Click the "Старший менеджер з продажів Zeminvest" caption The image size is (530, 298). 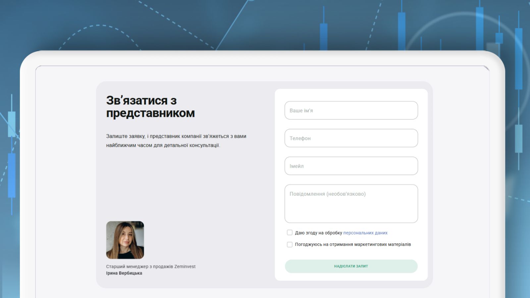click(x=150, y=267)
